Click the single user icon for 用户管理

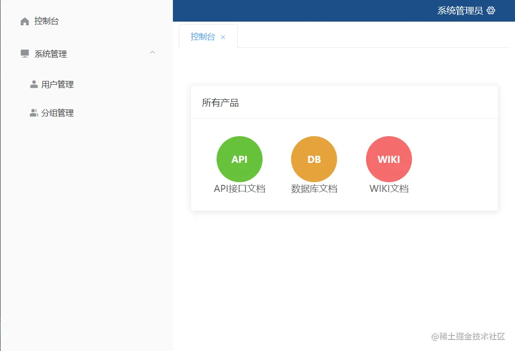(34, 85)
